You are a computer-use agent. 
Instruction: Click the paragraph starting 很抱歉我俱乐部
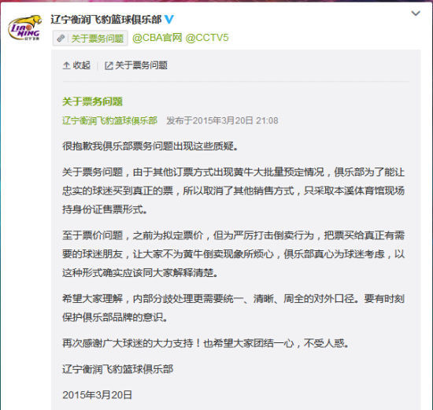[150, 146]
